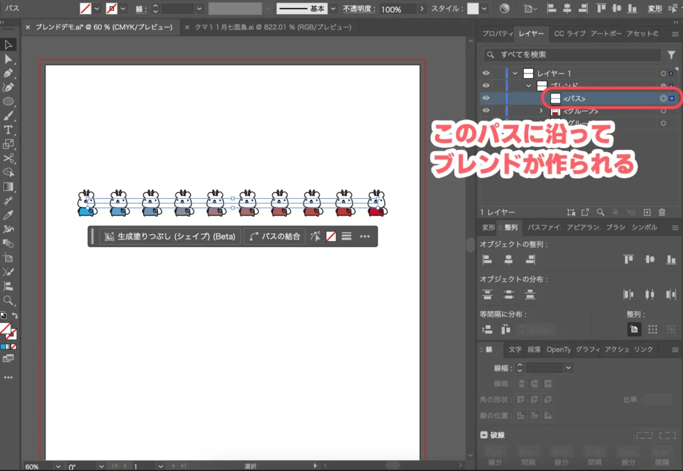Click the パスの結合 button
This screenshot has width=683, height=471.
(x=275, y=236)
